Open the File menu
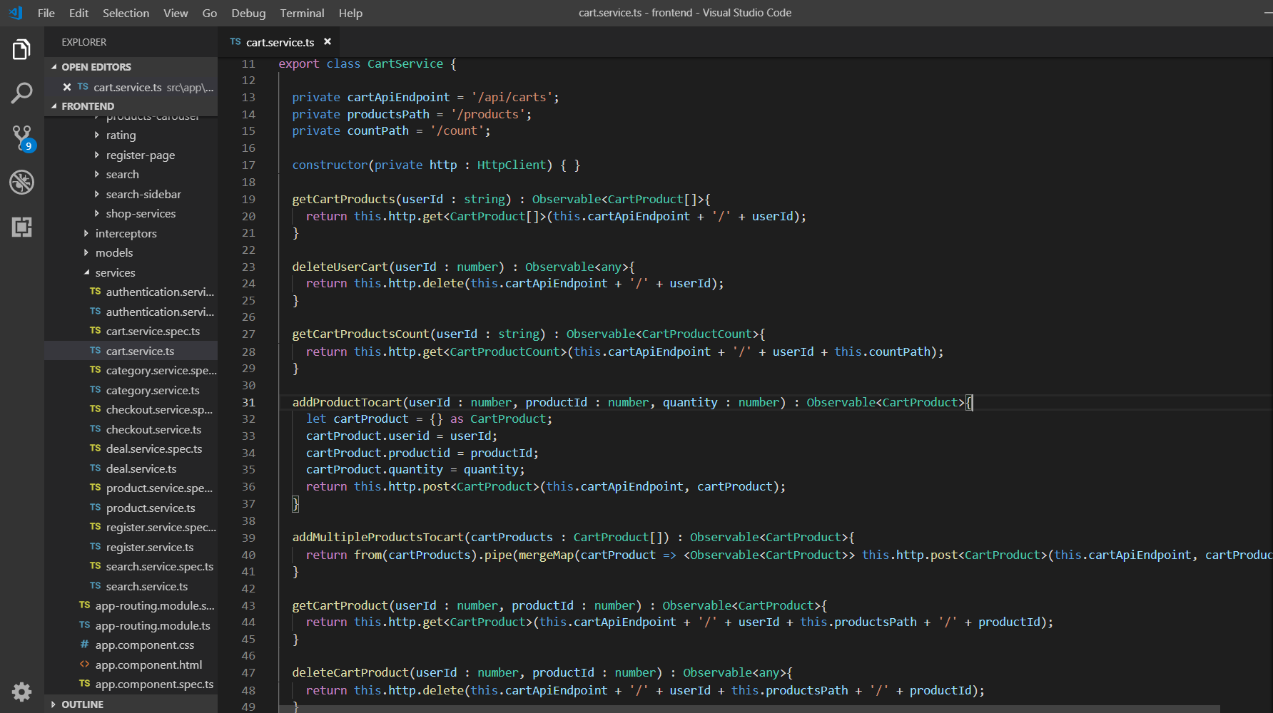Screen dimensions: 1273x713 click(x=46, y=13)
